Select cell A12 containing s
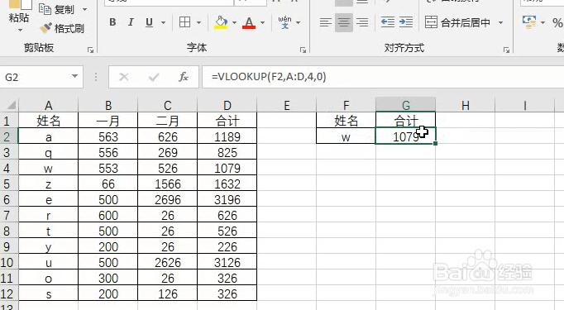Viewport: 564px width, 310px height. coord(49,293)
